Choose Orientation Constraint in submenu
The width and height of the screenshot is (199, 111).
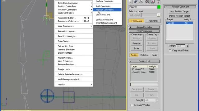[x=107, y=23]
